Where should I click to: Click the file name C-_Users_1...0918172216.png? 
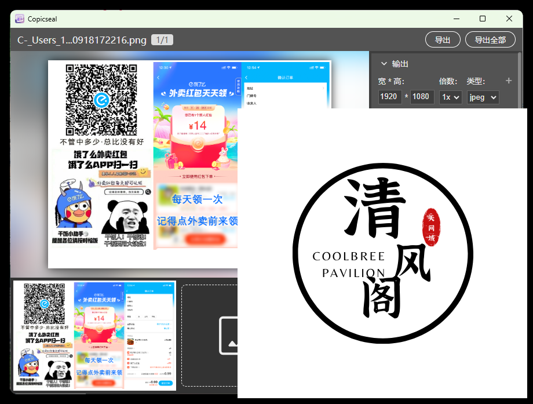point(82,40)
